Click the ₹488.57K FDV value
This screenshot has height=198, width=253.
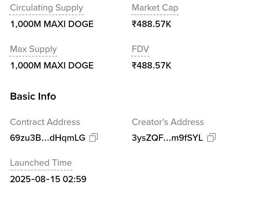151,66
